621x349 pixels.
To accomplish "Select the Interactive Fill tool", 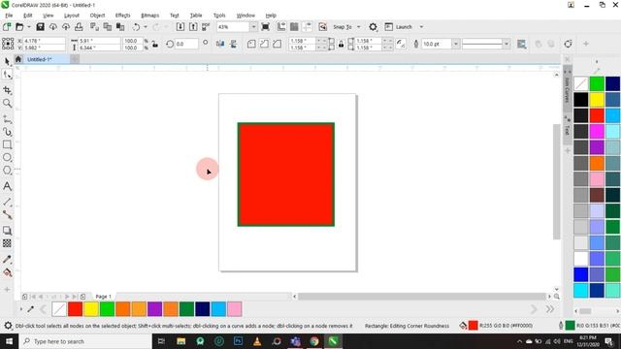I will click(7, 272).
